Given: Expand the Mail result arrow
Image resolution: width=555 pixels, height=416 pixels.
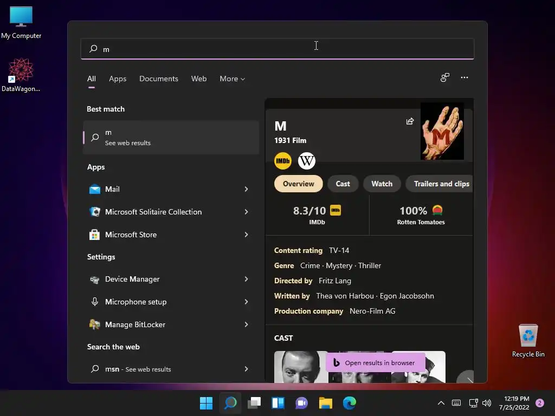Looking at the screenshot, I should pyautogui.click(x=247, y=189).
